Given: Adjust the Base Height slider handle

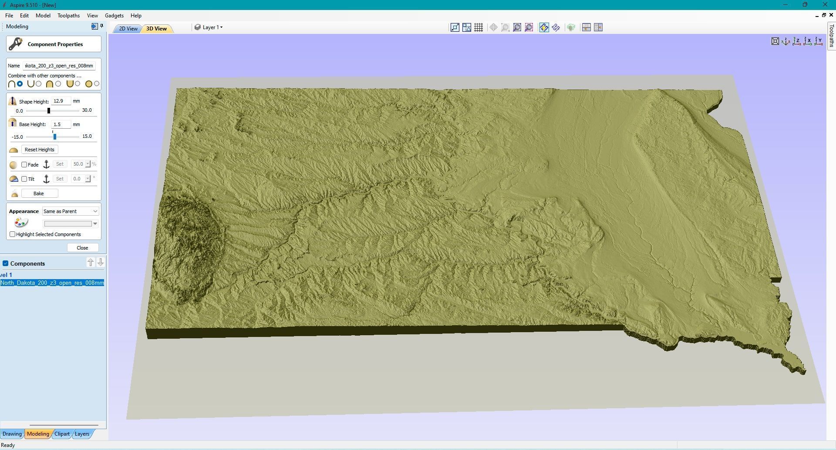Looking at the screenshot, I should [55, 137].
